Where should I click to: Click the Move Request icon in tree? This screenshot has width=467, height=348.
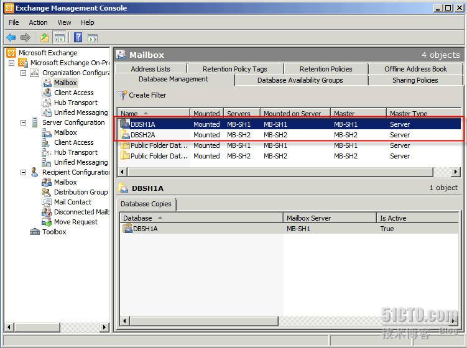(x=47, y=222)
